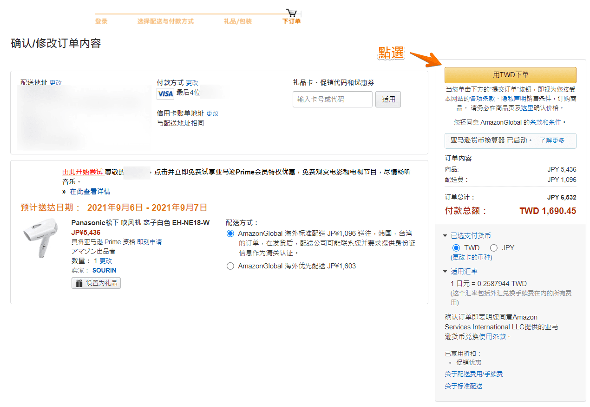The height and width of the screenshot is (407, 590).
Task: Click the 配送费 JPY 1,096 value
Action: click(562, 180)
